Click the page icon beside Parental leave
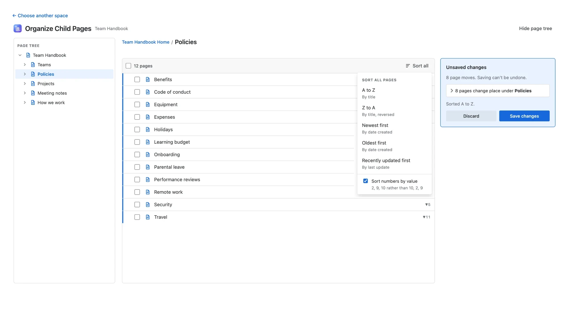 148,167
